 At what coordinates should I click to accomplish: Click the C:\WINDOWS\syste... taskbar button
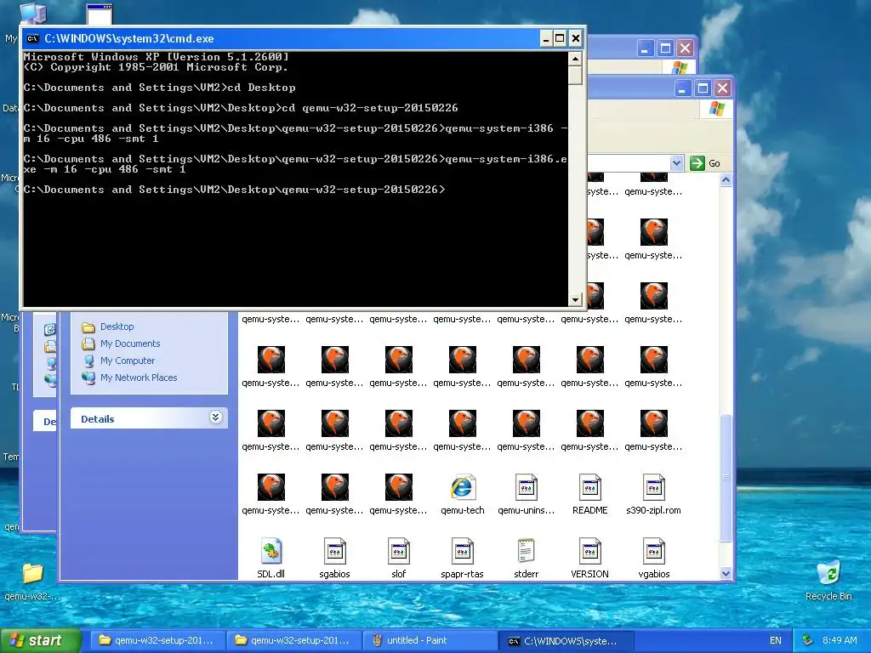point(566,640)
